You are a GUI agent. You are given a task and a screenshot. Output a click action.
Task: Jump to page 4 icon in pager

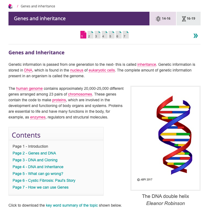(105, 35)
